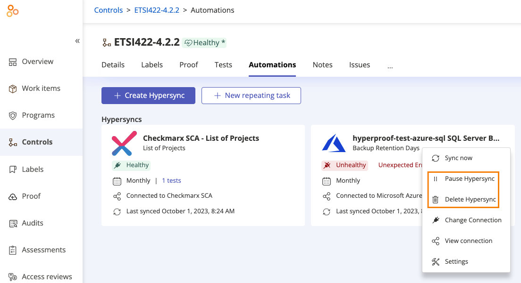
Task: Click the control icon beside ETSI422-4.2.2 title
Action: pos(106,43)
